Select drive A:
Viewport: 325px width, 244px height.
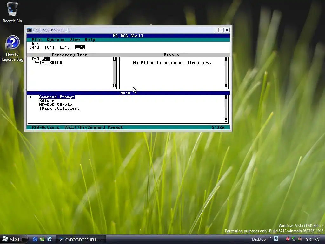(x=34, y=47)
